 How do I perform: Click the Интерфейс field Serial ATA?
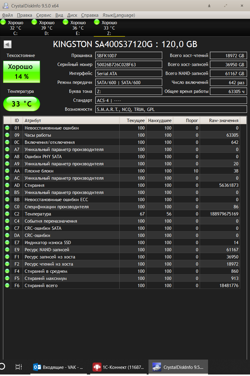pyautogui.click(x=129, y=73)
